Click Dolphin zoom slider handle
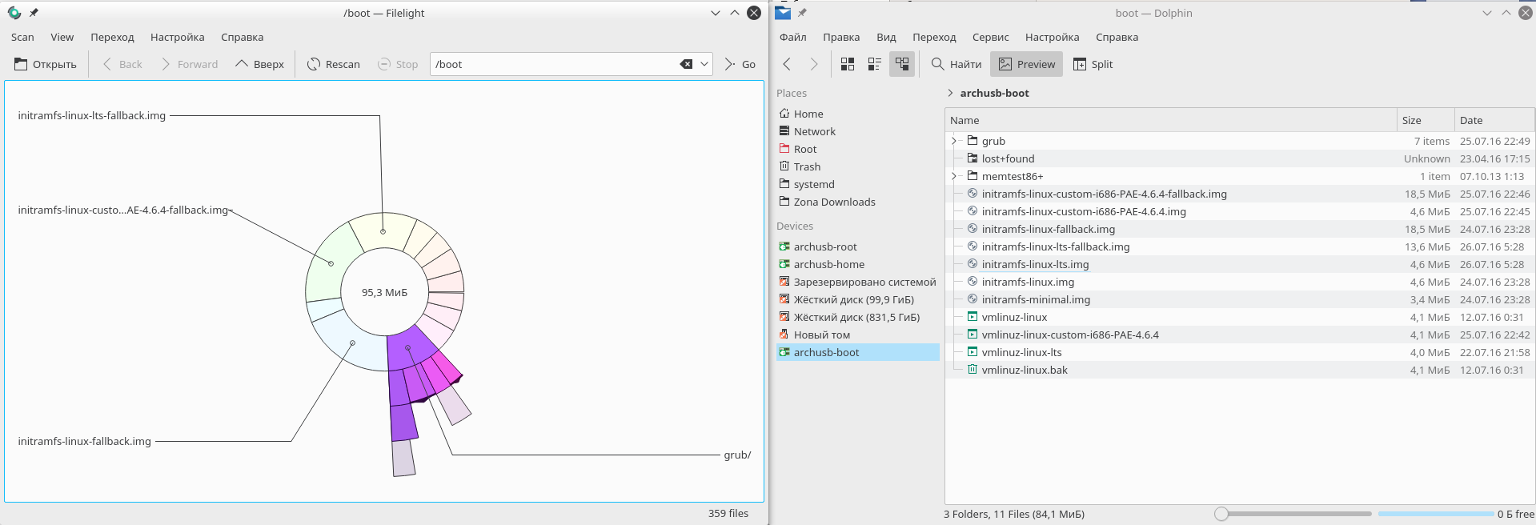The height and width of the screenshot is (525, 1536). [x=1221, y=514]
